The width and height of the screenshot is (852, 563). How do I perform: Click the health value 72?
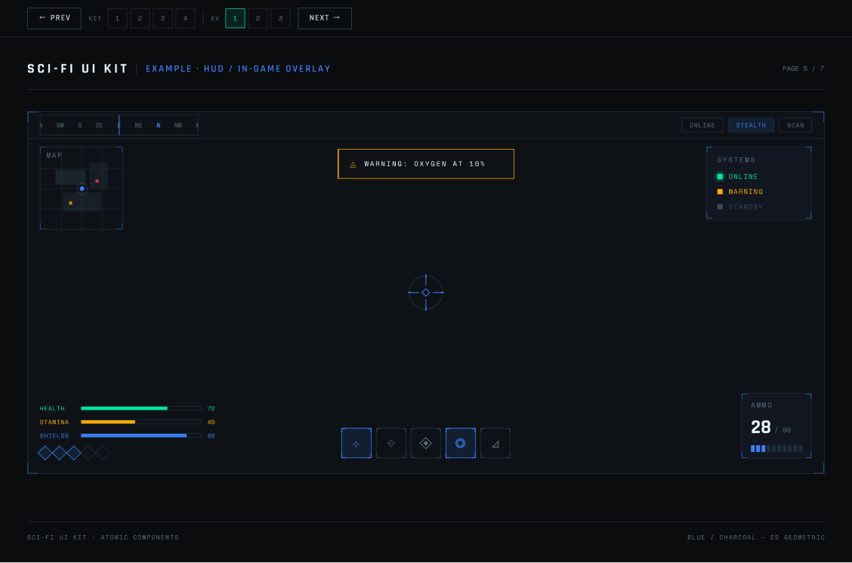(211, 409)
